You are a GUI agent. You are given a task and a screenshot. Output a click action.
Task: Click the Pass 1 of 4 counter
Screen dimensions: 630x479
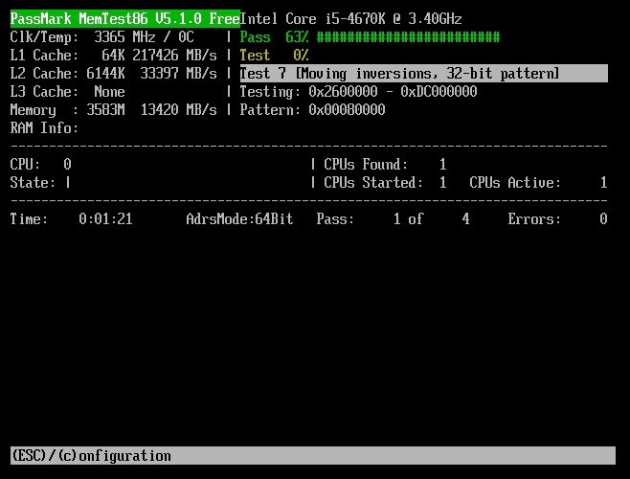pos(393,219)
